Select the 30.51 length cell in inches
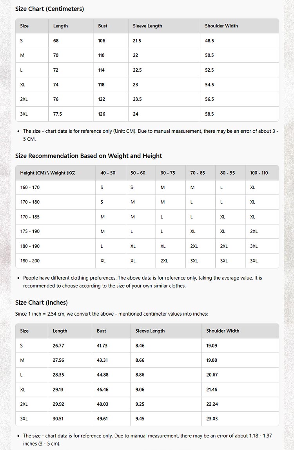The width and height of the screenshot is (294, 450). (x=58, y=419)
